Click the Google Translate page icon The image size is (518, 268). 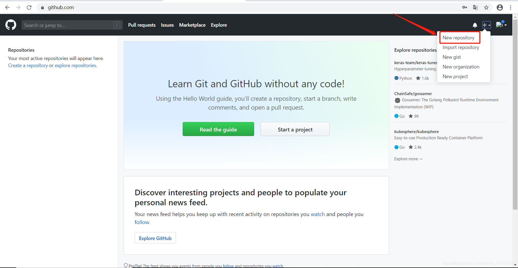[x=475, y=8]
